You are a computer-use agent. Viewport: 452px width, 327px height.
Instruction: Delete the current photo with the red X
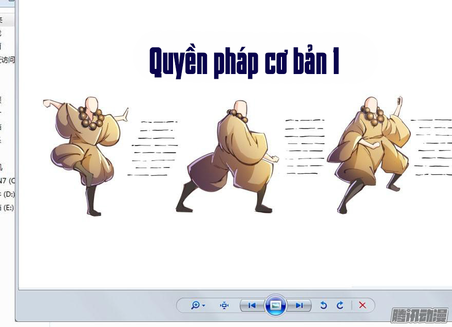point(362,305)
